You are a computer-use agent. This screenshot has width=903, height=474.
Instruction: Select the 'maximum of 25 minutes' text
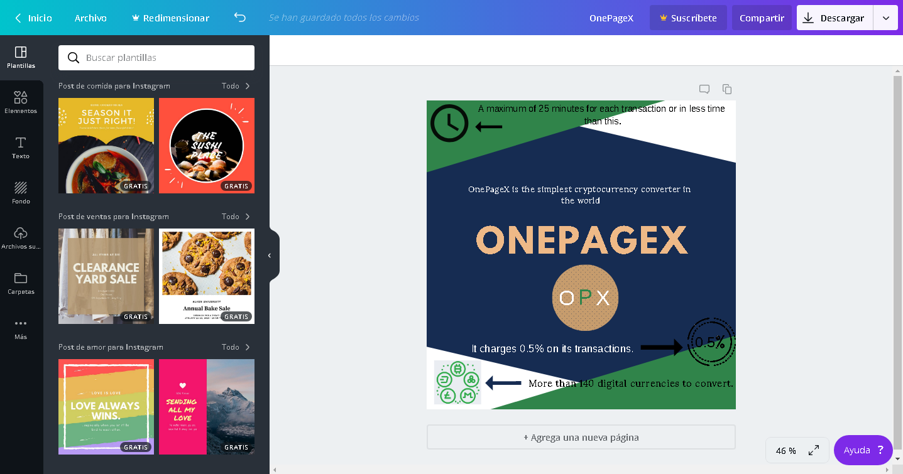point(602,115)
